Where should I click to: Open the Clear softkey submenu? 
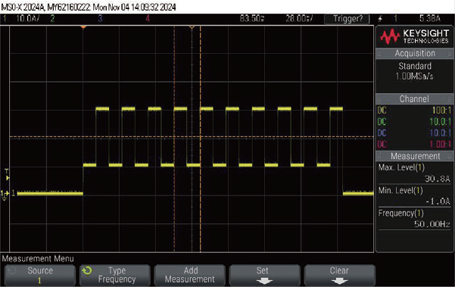coord(339,275)
